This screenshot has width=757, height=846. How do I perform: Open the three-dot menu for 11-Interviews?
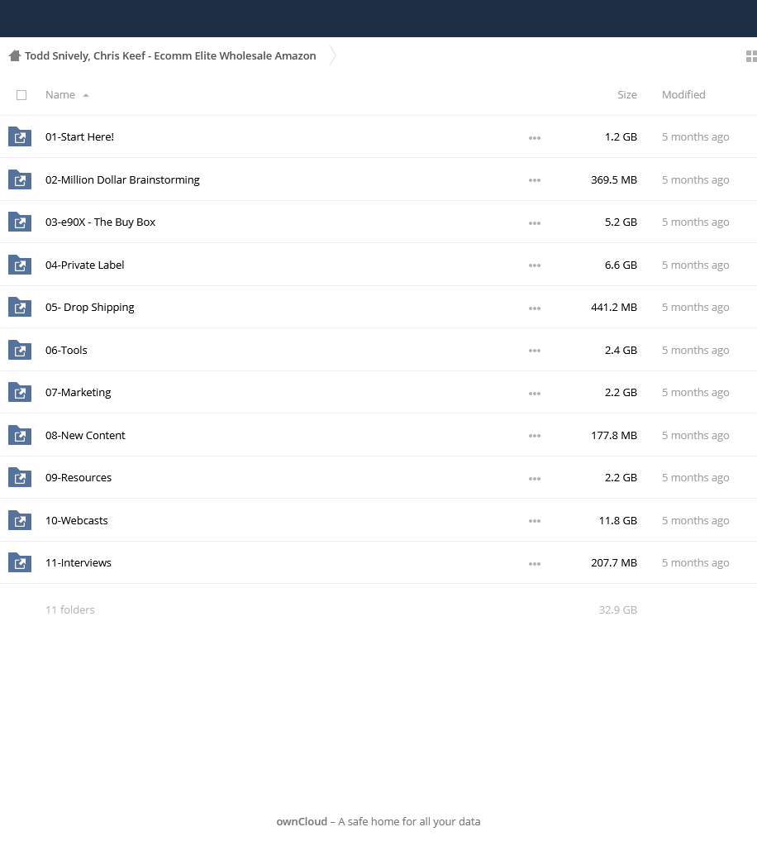535,564
